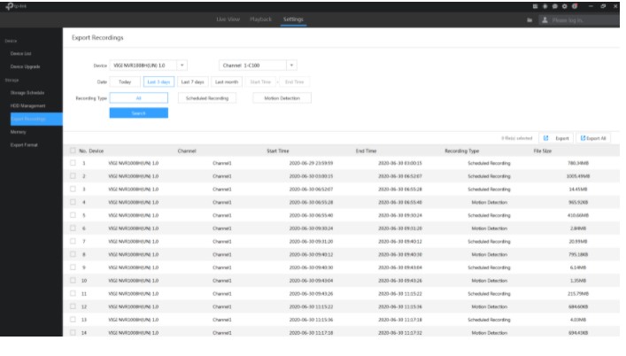Tick recording No. 5 checkbox
The width and height of the screenshot is (626, 356).
[x=73, y=215]
